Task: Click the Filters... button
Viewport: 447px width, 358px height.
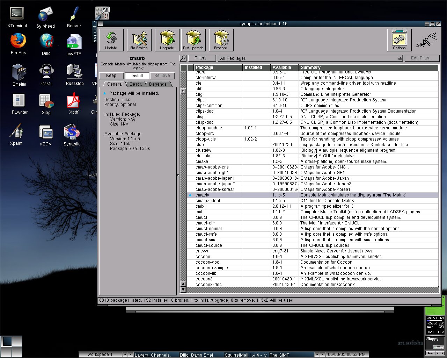Action: [202, 58]
